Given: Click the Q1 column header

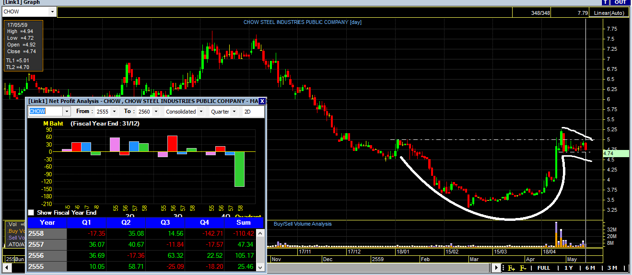Looking at the screenshot, I should [x=86, y=222].
